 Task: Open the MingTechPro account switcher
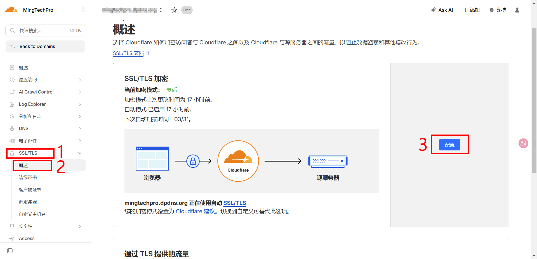tap(83, 10)
